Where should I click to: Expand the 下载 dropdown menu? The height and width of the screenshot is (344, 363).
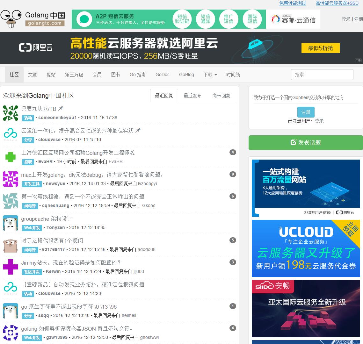[x=210, y=75]
